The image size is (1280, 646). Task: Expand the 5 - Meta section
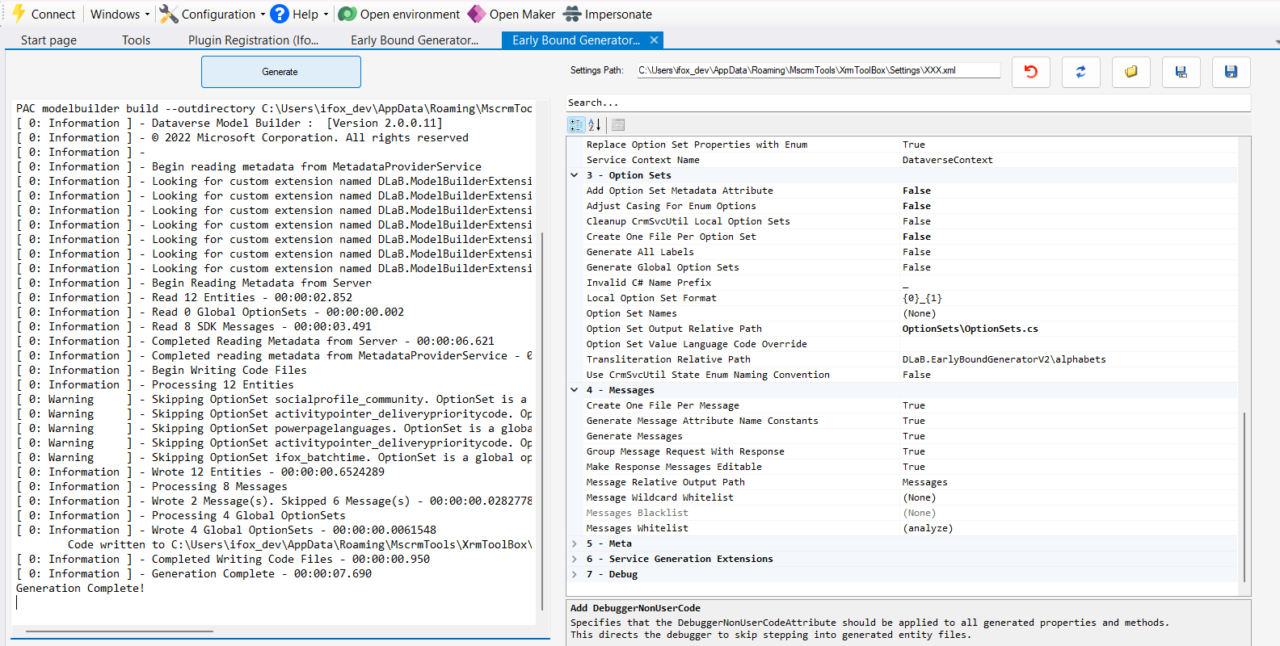click(x=575, y=543)
